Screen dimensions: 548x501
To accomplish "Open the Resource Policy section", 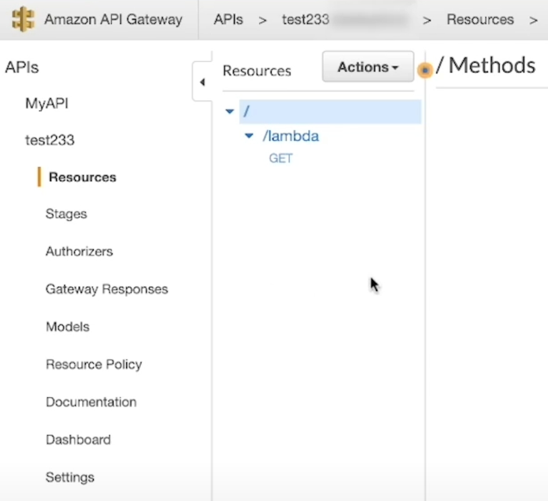I will coord(94,364).
